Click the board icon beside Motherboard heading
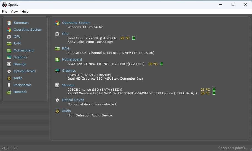The image size is (252, 151). point(57,60)
